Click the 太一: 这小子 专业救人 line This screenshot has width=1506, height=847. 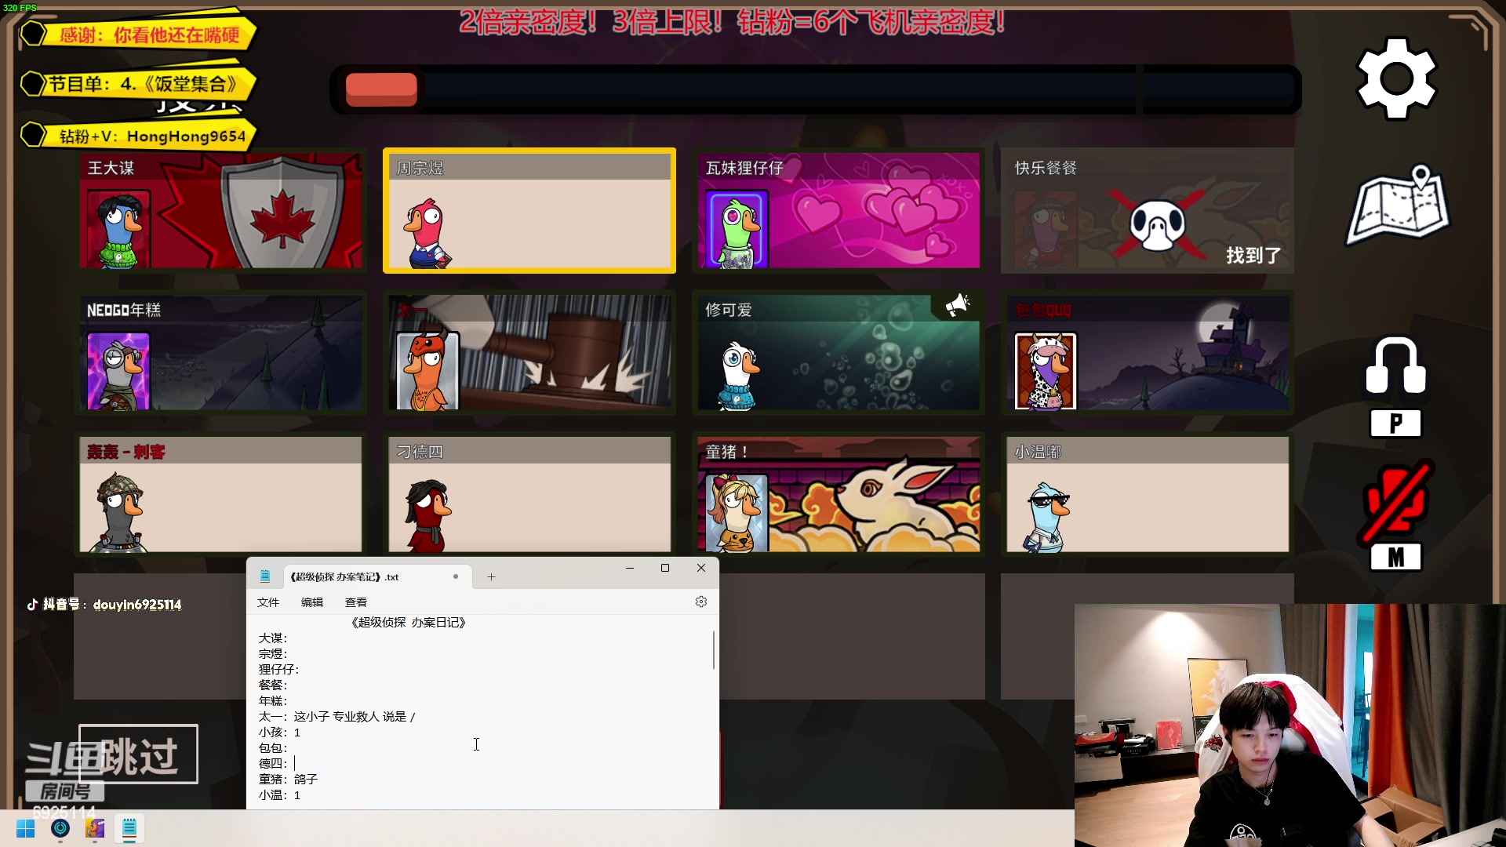(x=337, y=717)
